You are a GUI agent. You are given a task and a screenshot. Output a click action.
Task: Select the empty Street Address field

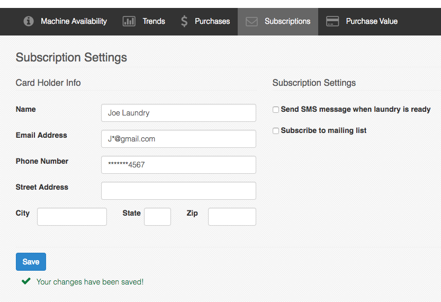coord(178,191)
